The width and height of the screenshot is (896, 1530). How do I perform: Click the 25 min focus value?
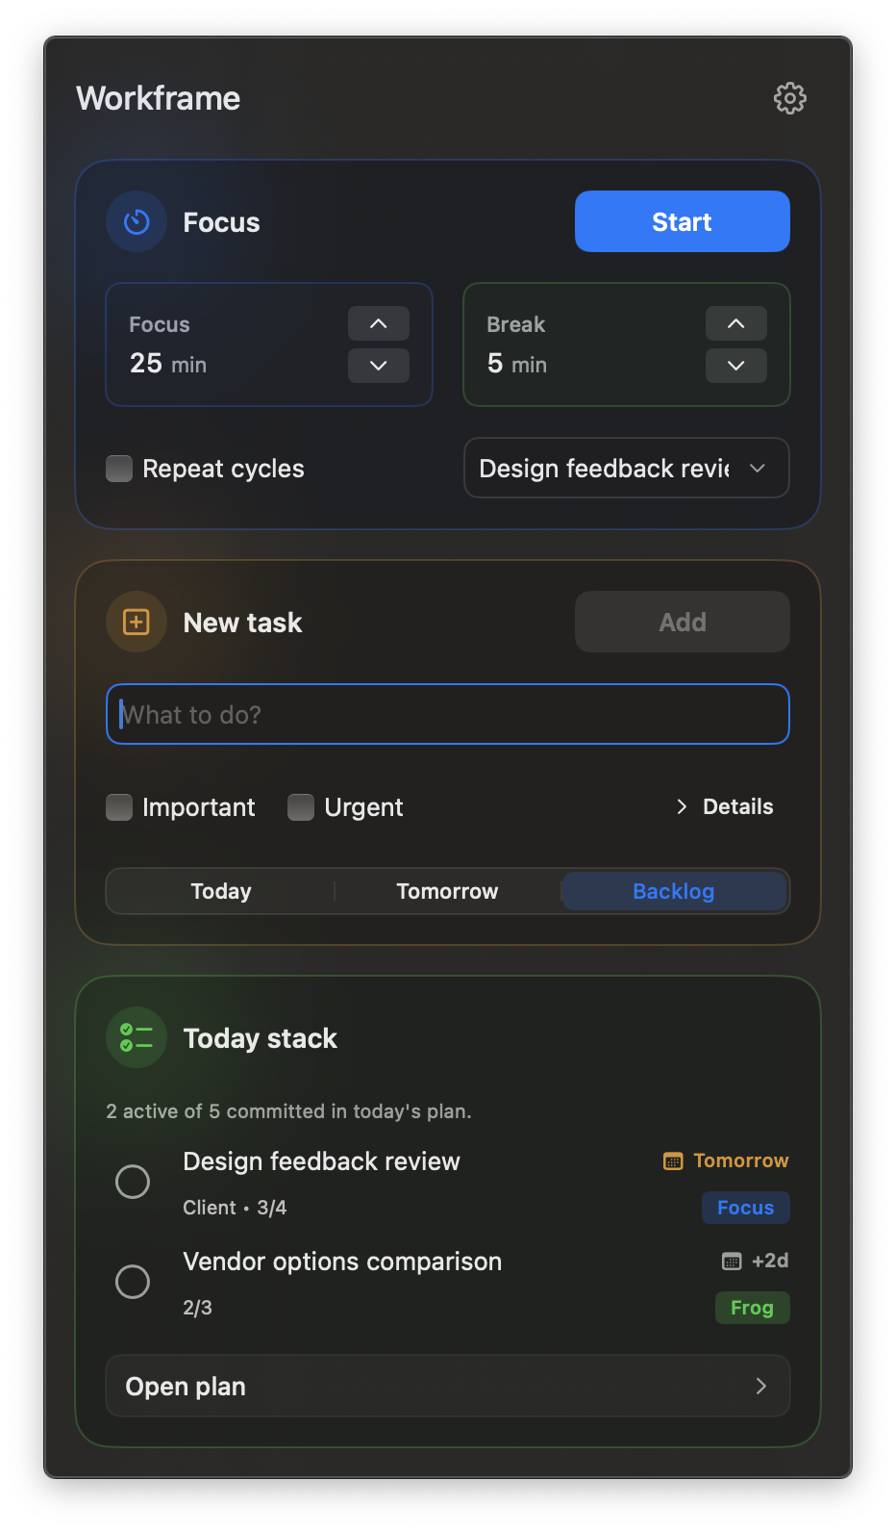(168, 364)
